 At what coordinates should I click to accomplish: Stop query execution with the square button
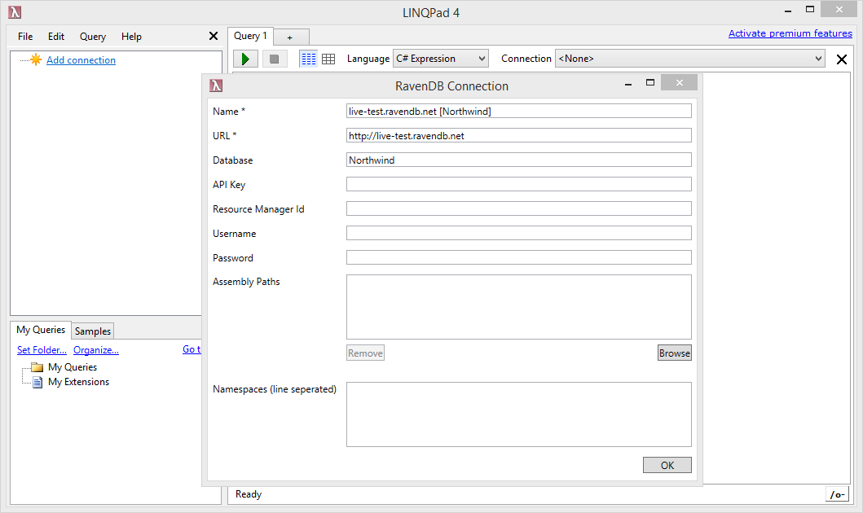[x=274, y=59]
